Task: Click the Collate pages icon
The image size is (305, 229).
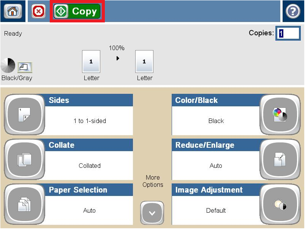Action: (24, 160)
